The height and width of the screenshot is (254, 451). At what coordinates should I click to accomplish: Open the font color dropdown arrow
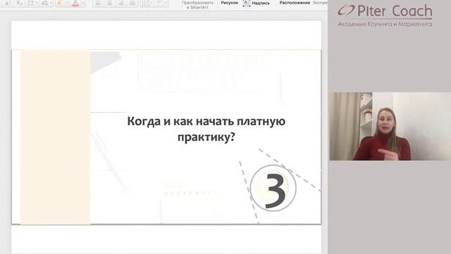(x=83, y=3)
